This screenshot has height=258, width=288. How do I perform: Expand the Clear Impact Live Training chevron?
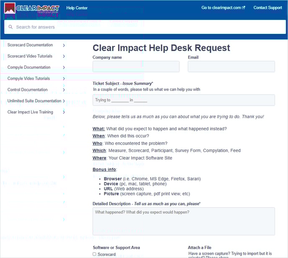[64, 112]
